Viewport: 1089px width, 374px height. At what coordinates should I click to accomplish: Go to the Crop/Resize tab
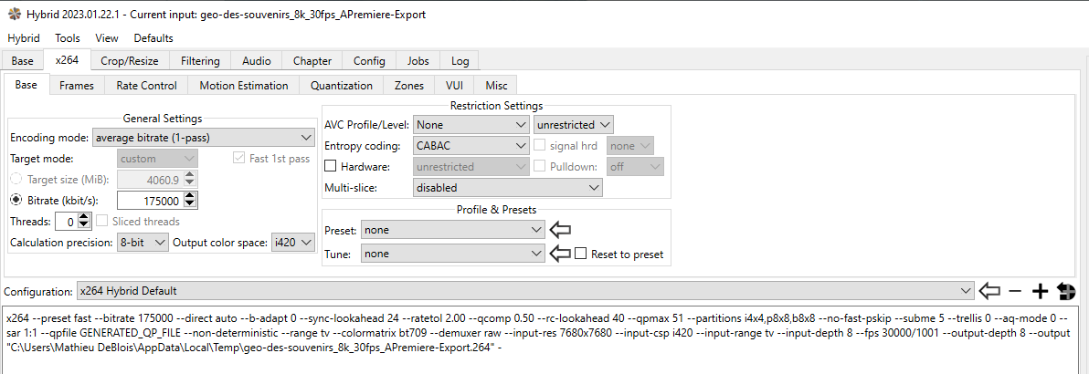pos(129,61)
